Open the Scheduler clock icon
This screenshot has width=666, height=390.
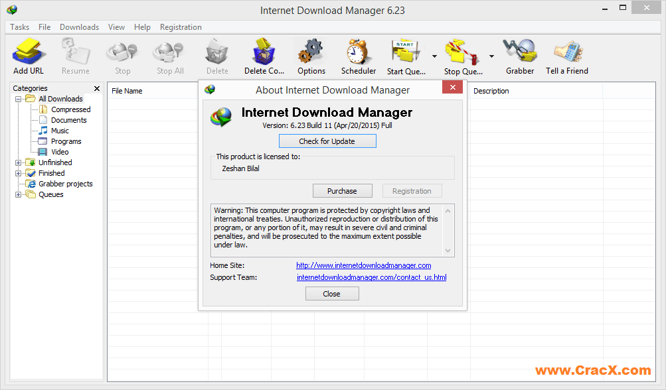pyautogui.click(x=358, y=51)
